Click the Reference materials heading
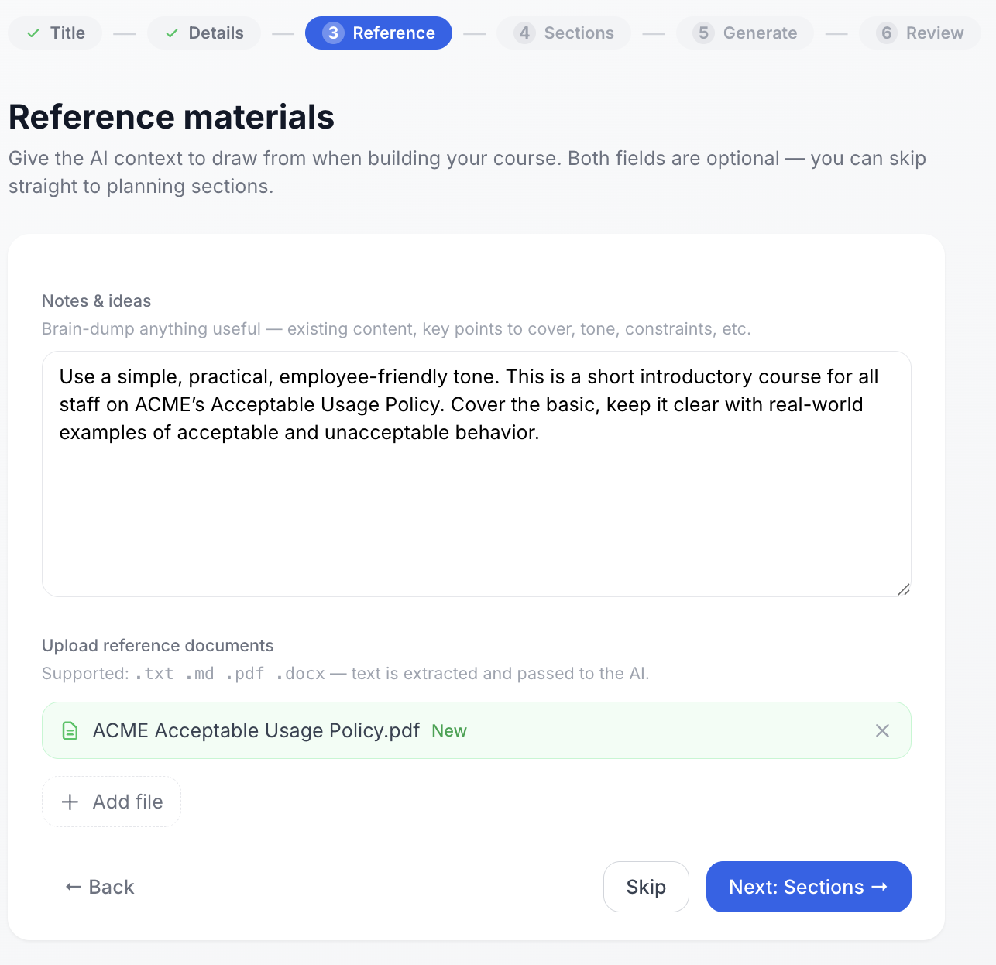The width and height of the screenshot is (996, 965). click(172, 117)
